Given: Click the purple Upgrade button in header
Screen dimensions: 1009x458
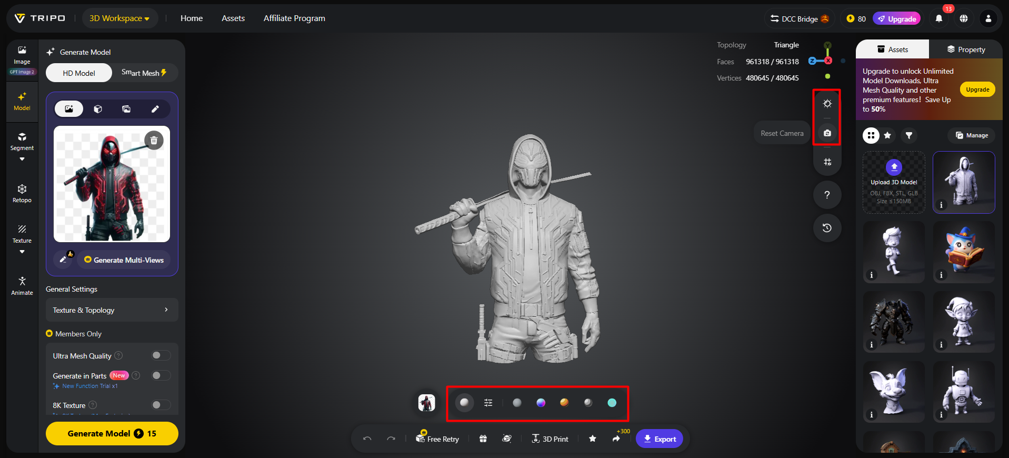Looking at the screenshot, I should point(897,18).
